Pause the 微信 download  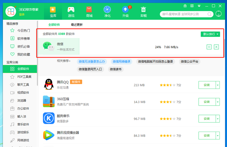[209, 47]
